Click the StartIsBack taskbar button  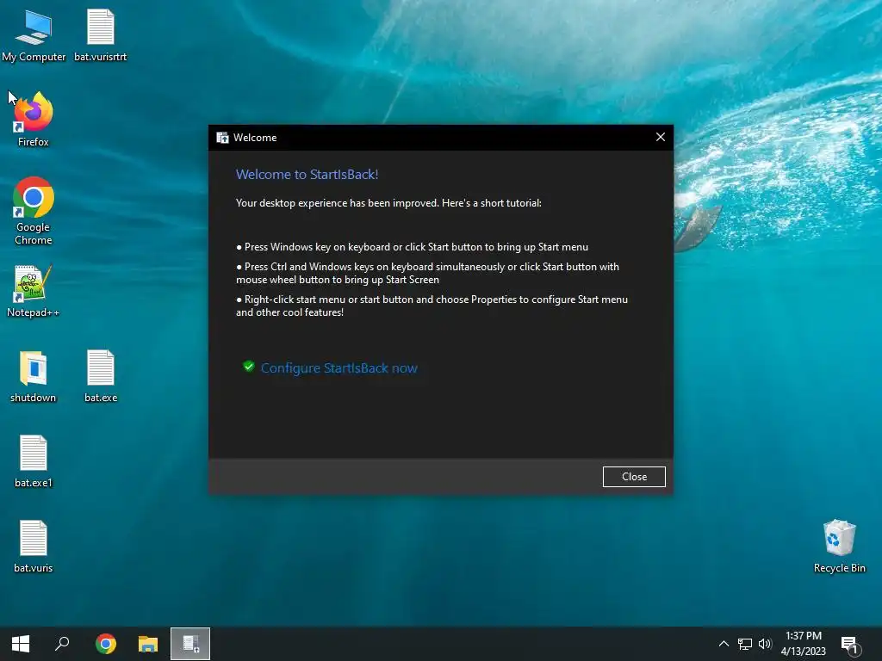coord(190,644)
